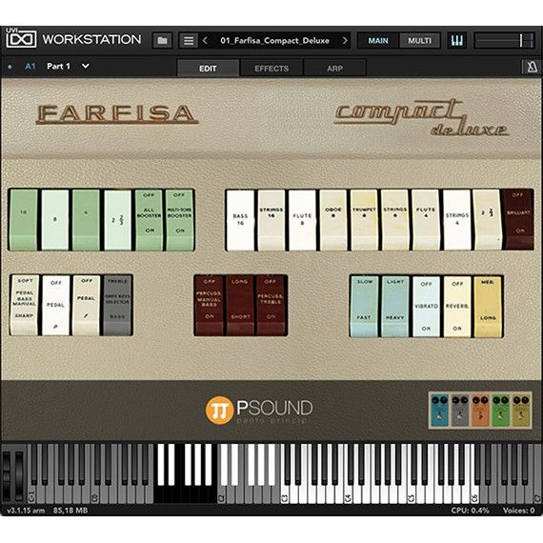Screen dimensions: 543x543
Task: Click the Voices: 0 status readout
Action: coord(518,510)
